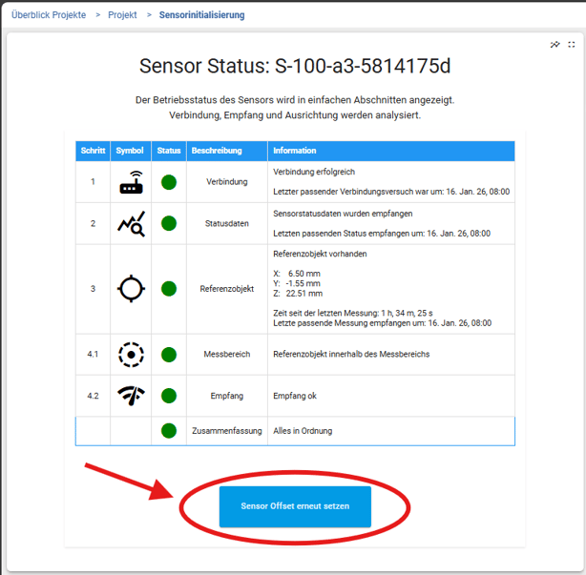Screen dimensions: 586x575
Task: Click green status dot for Referenzobjekt
Action: 169,289
